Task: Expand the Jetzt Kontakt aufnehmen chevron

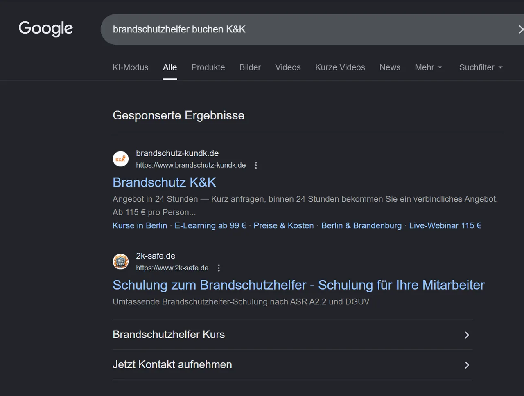Action: click(467, 365)
